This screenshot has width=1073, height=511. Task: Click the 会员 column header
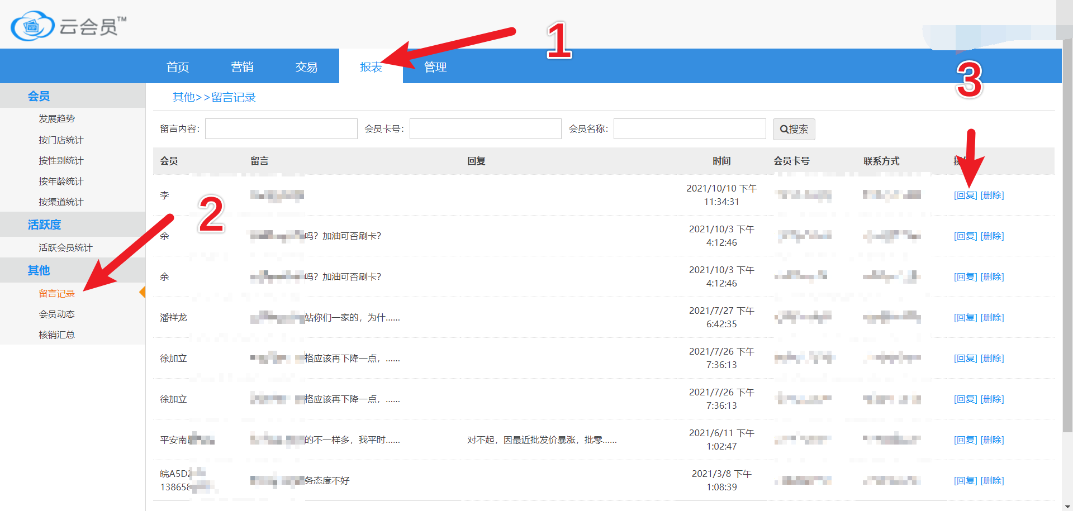tap(169, 161)
